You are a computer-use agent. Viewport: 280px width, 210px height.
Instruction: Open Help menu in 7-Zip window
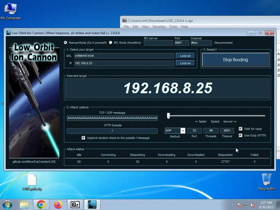pyautogui.click(x=184, y=27)
